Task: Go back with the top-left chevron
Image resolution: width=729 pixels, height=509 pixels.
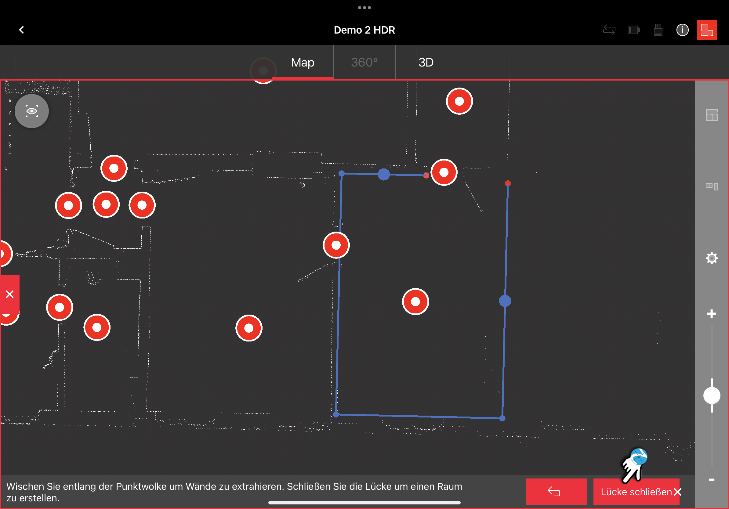Action: (x=21, y=30)
